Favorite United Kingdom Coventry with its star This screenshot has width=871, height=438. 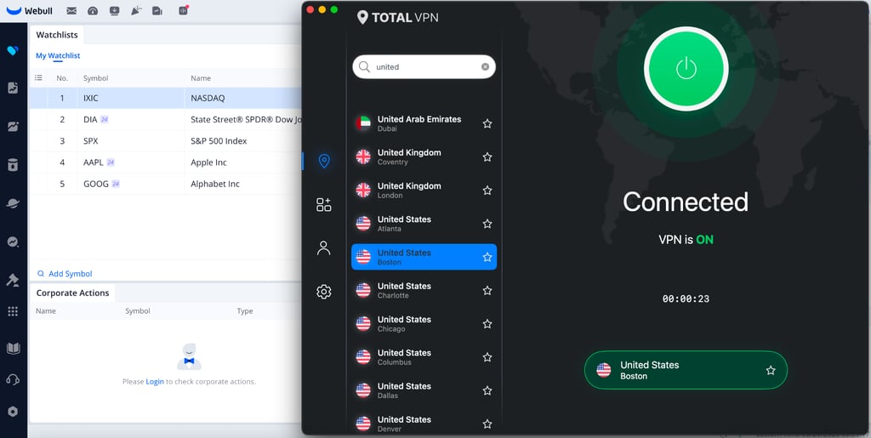pyautogui.click(x=487, y=157)
